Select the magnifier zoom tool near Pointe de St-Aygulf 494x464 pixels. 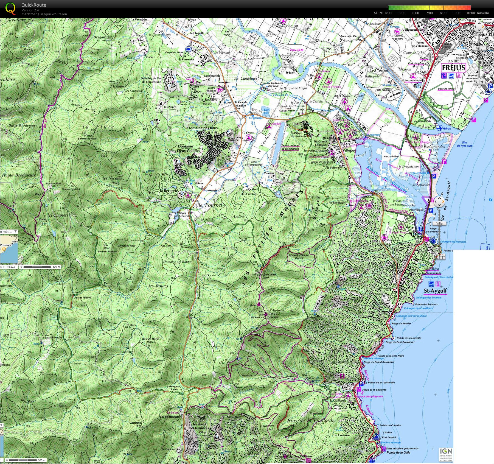[436, 257]
